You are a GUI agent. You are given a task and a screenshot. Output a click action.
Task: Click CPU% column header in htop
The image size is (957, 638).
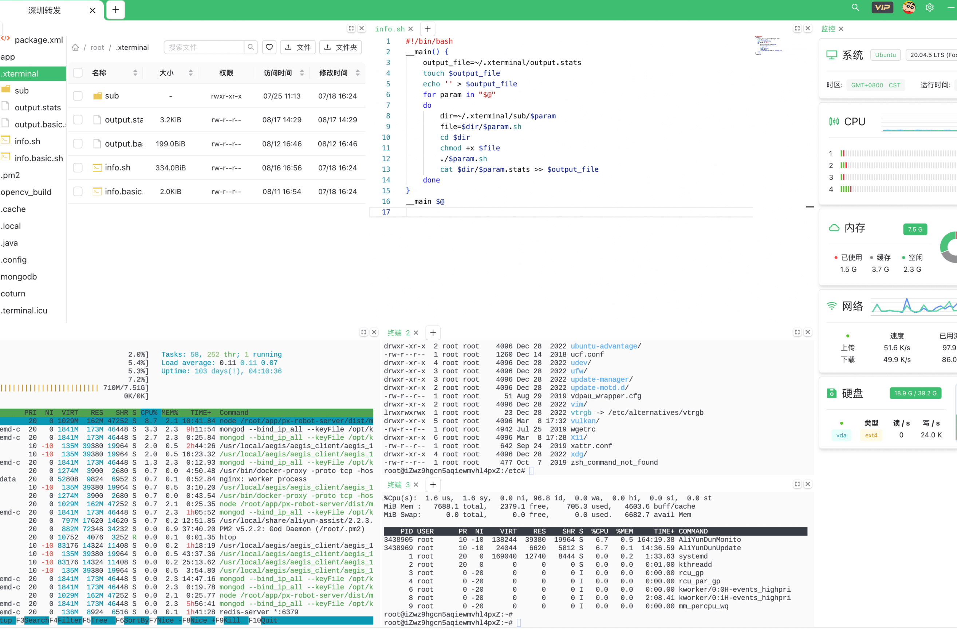pos(149,413)
